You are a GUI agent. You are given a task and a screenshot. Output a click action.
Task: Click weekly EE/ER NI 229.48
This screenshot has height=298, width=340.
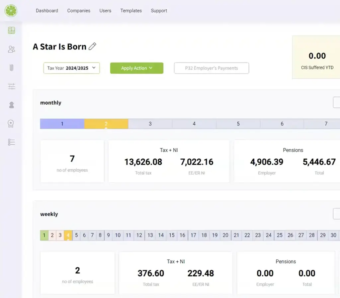[201, 273]
